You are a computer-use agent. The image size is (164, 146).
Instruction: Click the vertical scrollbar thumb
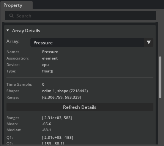pyautogui.click(x=160, y=77)
